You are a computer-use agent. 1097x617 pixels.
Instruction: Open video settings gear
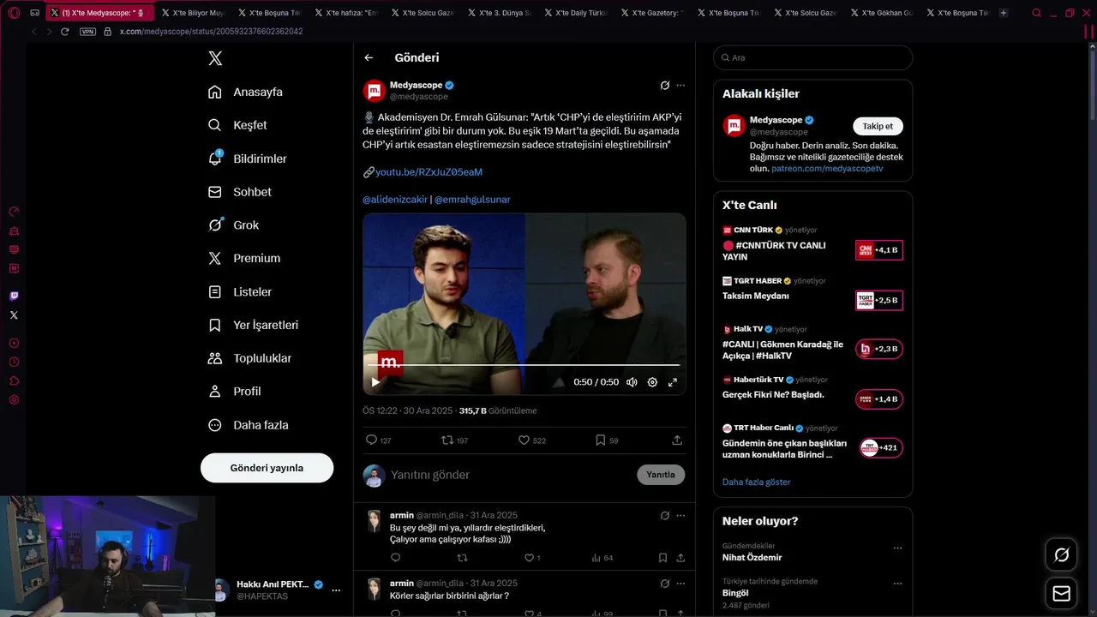pyautogui.click(x=652, y=382)
